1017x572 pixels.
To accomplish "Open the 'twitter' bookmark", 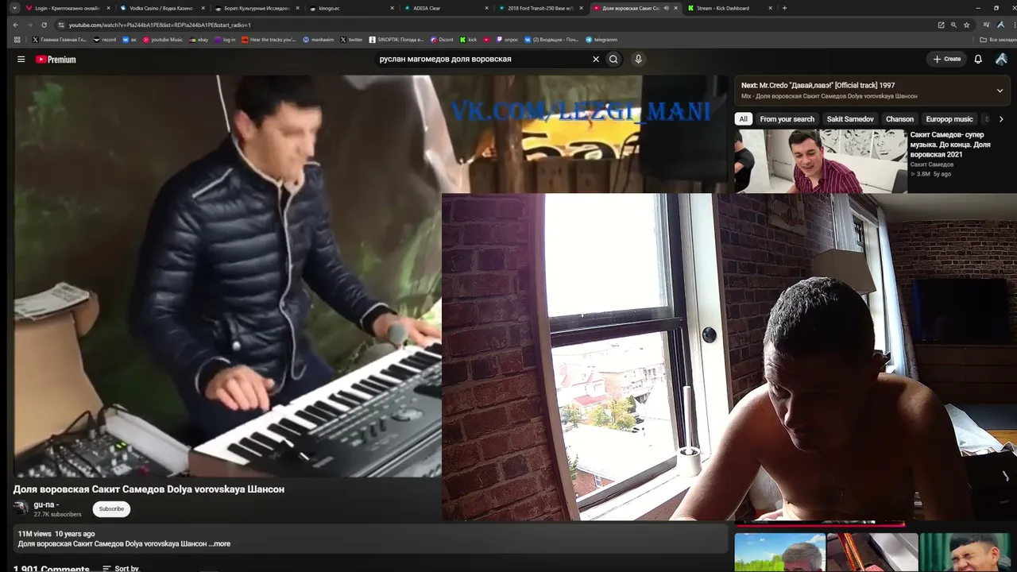I will point(351,39).
